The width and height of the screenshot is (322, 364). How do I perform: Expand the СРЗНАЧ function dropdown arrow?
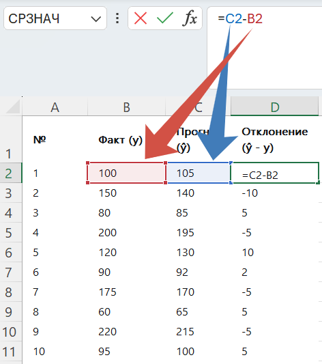(x=96, y=18)
